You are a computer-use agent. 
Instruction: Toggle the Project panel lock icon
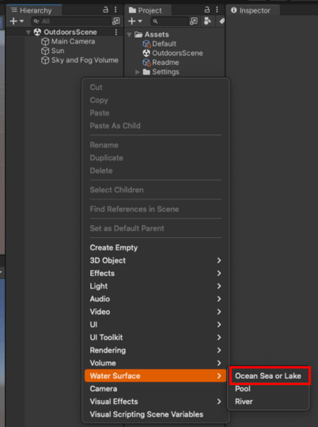207,10
